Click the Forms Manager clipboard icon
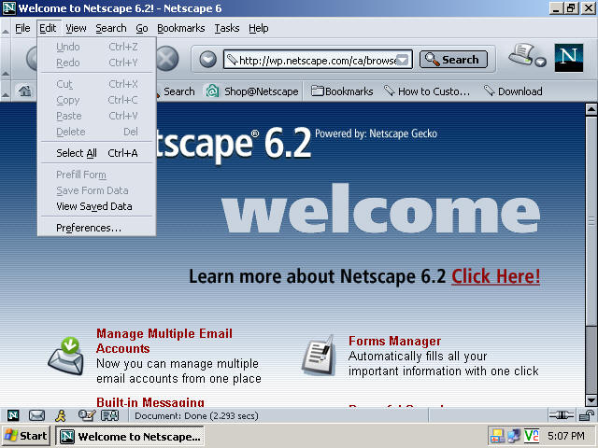 point(319,356)
